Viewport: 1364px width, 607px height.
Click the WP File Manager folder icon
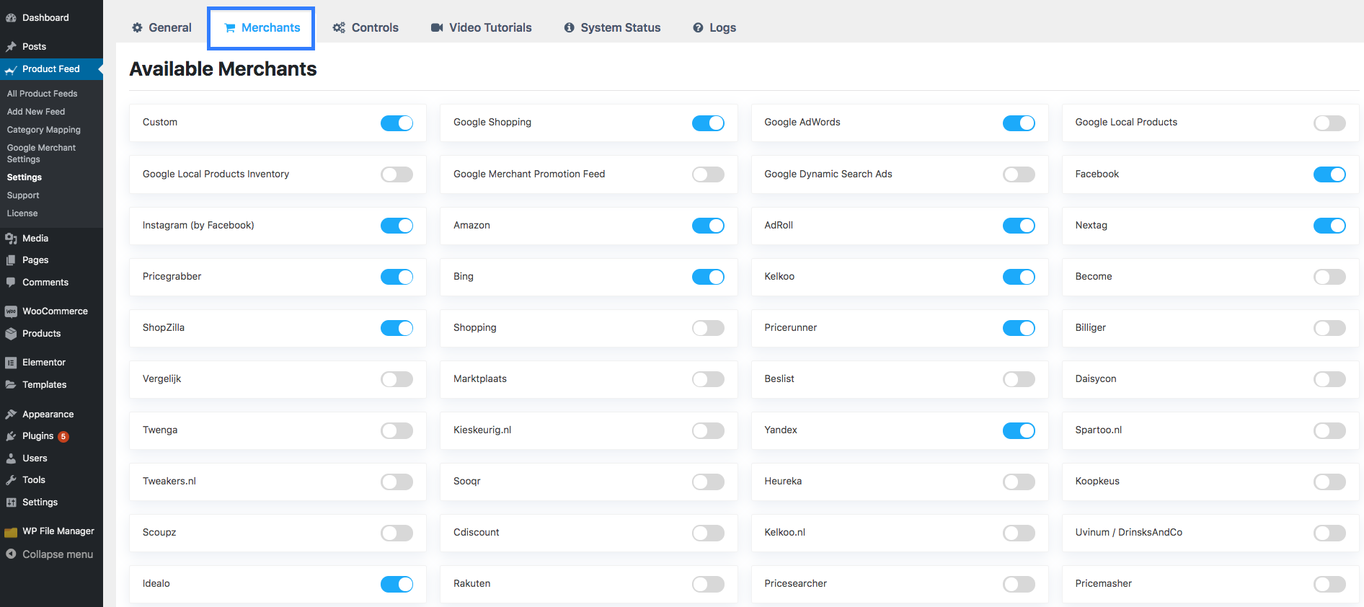[11, 532]
